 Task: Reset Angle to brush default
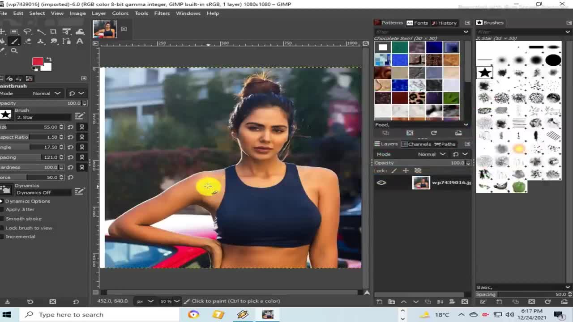click(x=71, y=147)
